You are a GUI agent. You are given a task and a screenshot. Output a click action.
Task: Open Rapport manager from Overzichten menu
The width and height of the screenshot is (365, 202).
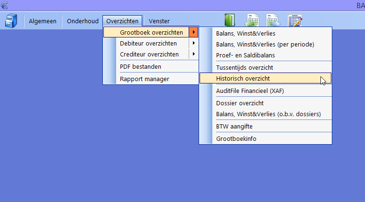pos(144,79)
